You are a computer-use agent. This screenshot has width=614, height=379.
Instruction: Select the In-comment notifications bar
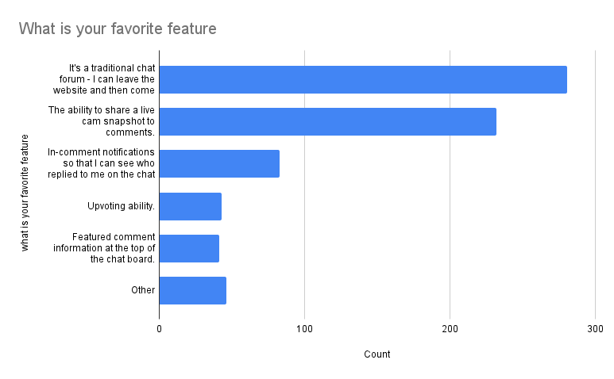click(x=219, y=163)
